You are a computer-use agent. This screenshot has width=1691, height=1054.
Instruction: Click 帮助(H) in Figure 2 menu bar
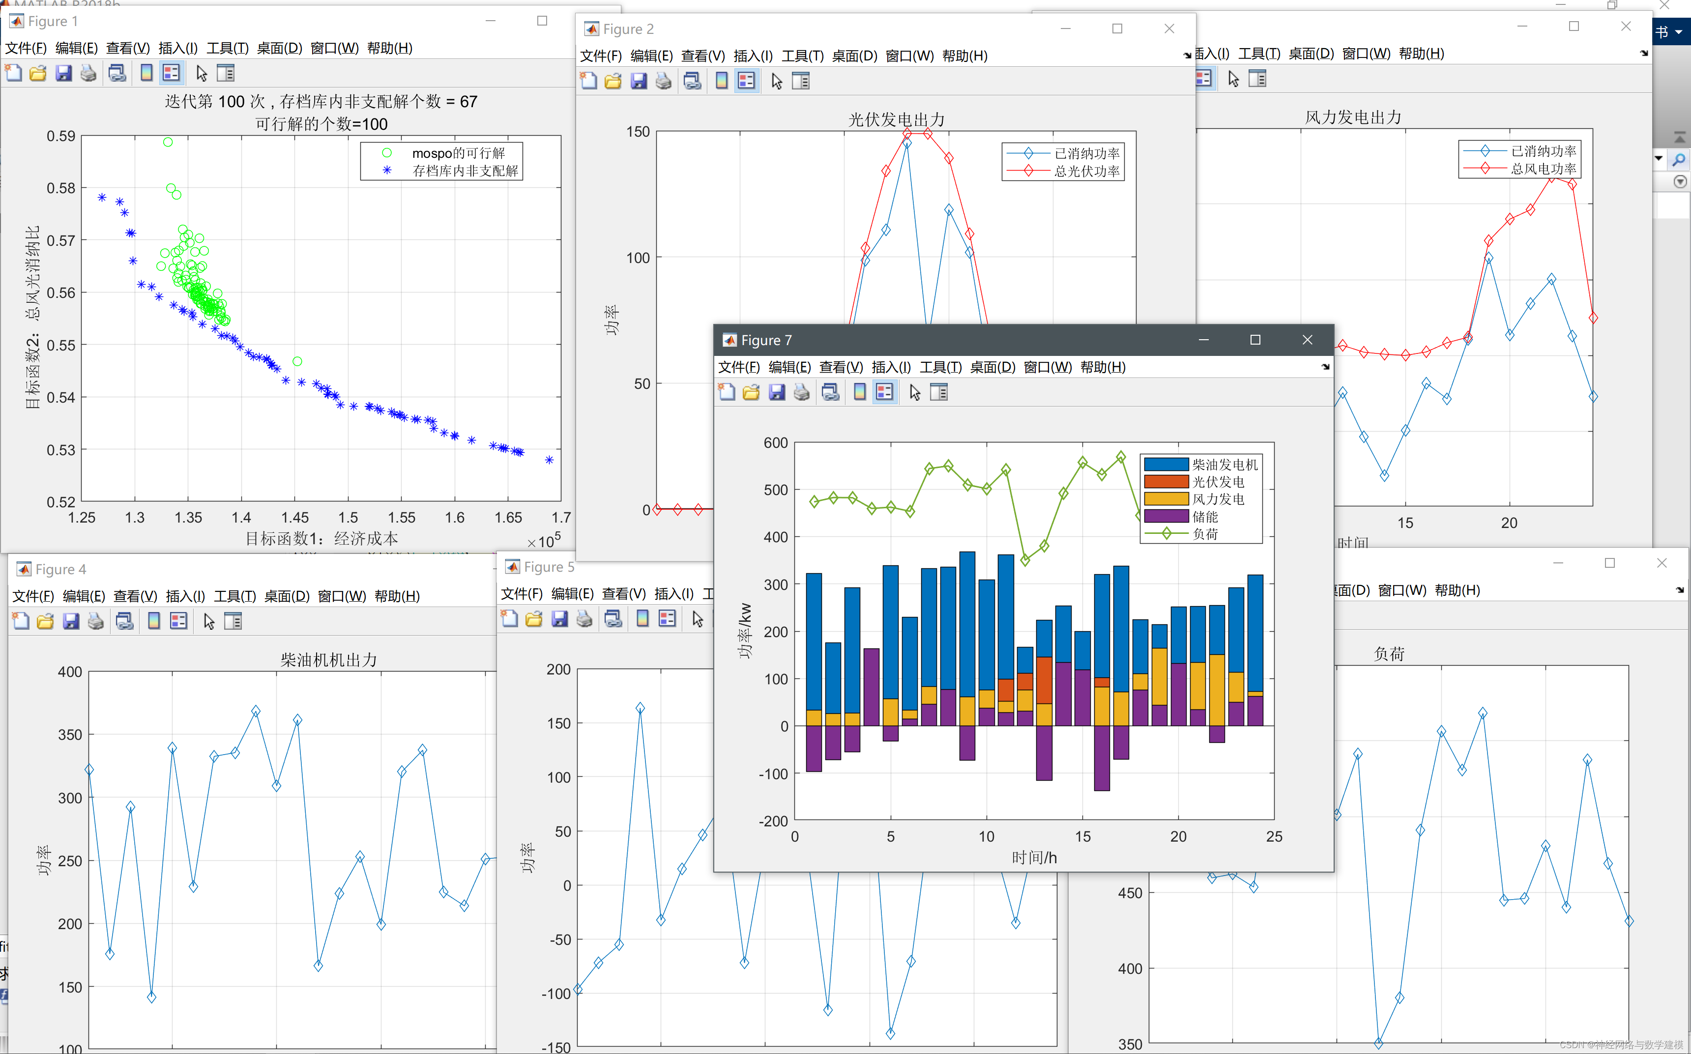tap(964, 56)
